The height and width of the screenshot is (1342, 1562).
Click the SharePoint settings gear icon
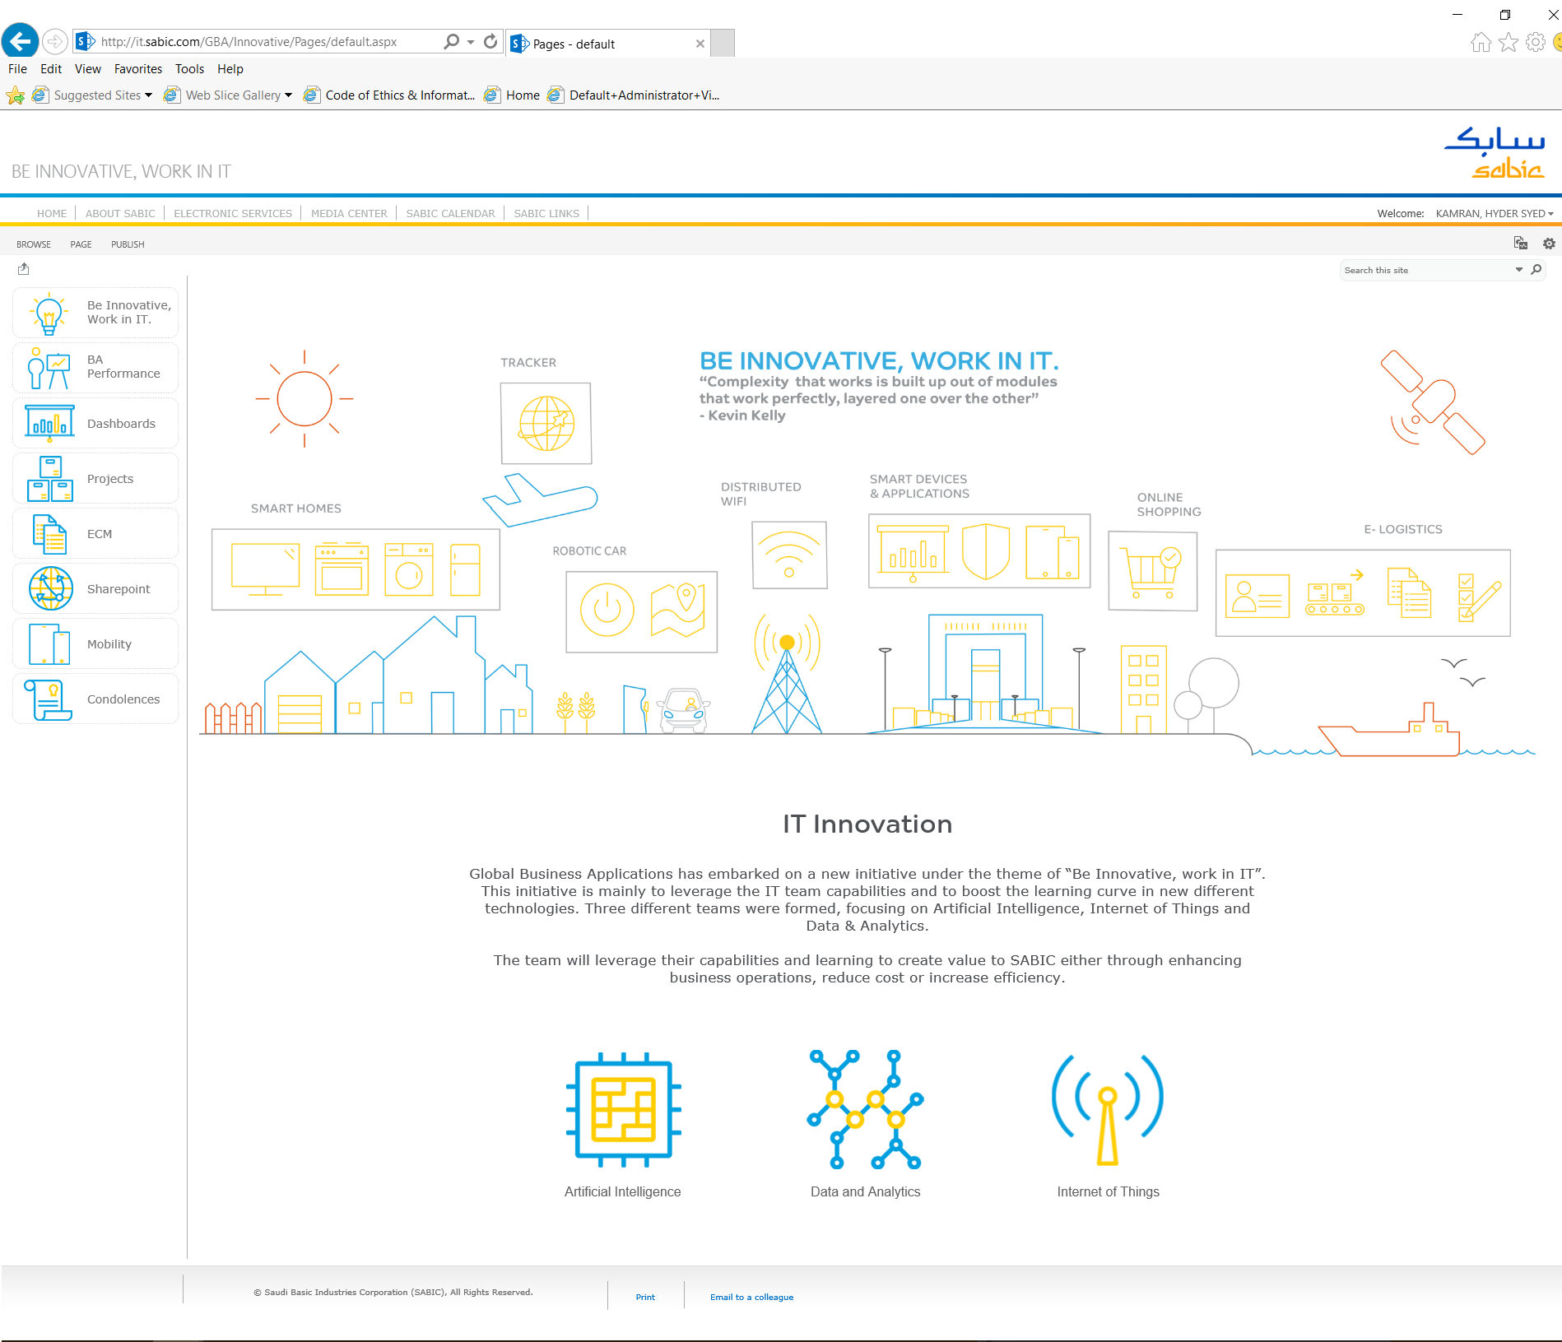pos(1549,244)
